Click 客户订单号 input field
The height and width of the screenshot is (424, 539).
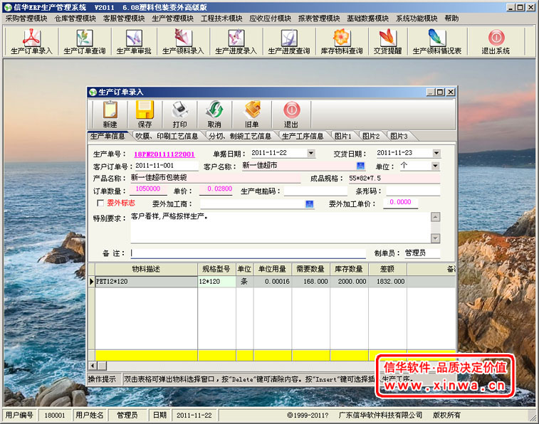coord(167,166)
